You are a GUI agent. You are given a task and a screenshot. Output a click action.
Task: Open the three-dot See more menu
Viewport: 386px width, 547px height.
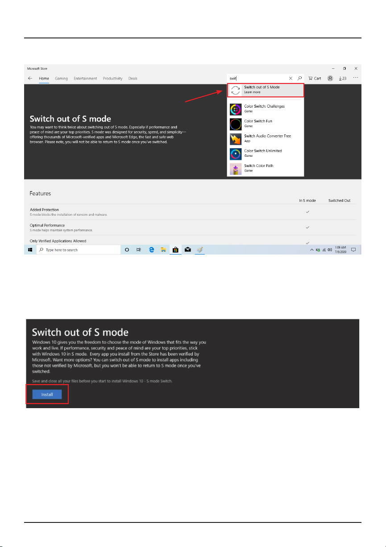coord(356,78)
